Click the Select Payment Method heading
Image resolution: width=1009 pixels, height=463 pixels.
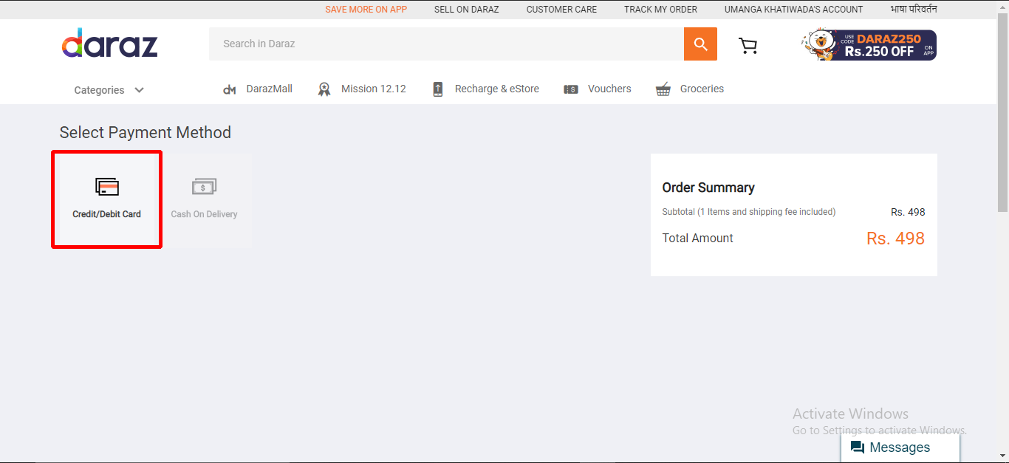(x=146, y=133)
